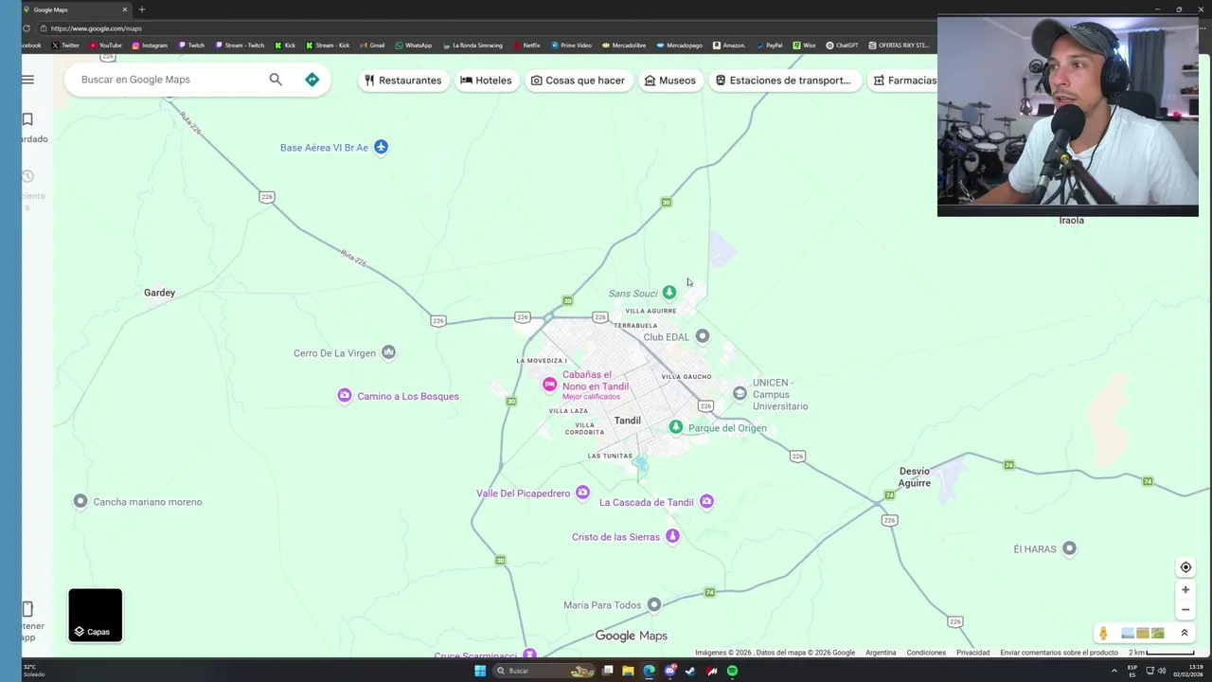Image resolution: width=1212 pixels, height=682 pixels.
Task: Filter by Restaurantes chip
Action: tap(402, 81)
